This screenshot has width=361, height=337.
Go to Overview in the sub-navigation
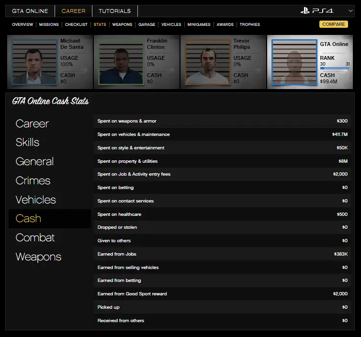[23, 24]
